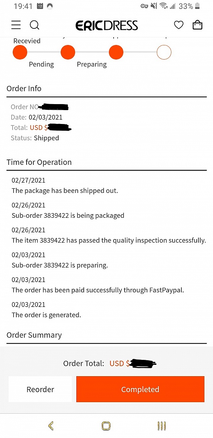
Task: Tap the Android back arrow
Action: tap(51, 426)
